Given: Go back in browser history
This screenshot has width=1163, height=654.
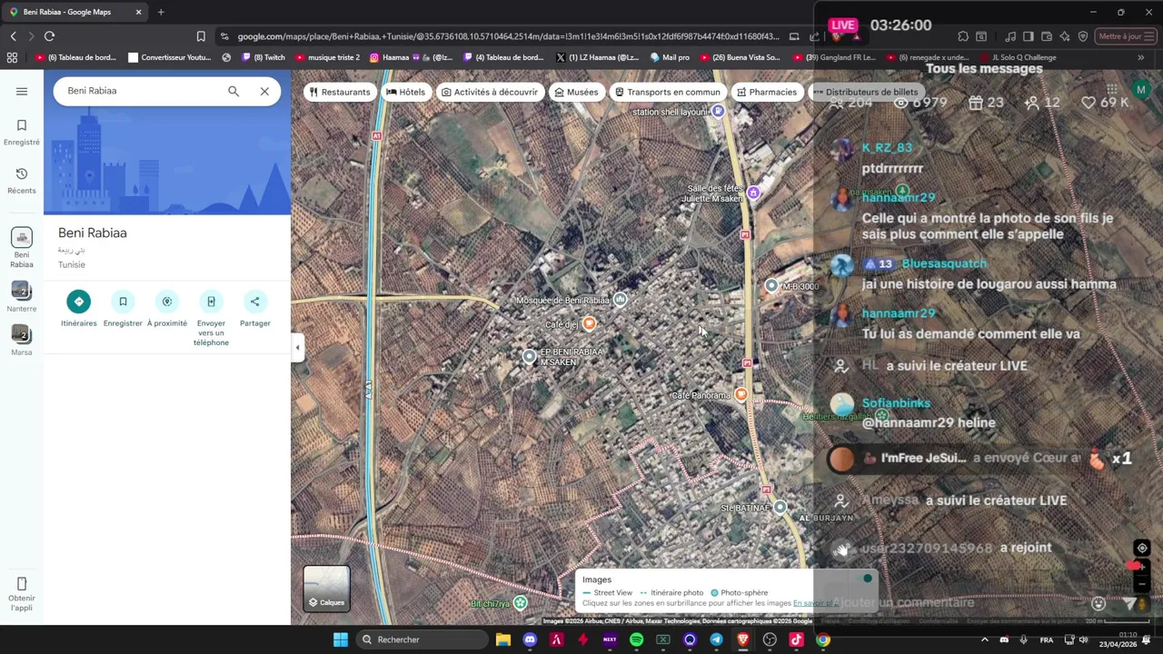Looking at the screenshot, I should click(x=13, y=36).
